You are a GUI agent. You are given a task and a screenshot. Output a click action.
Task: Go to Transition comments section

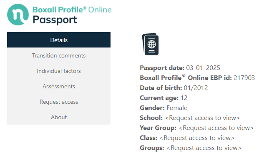coord(59,55)
